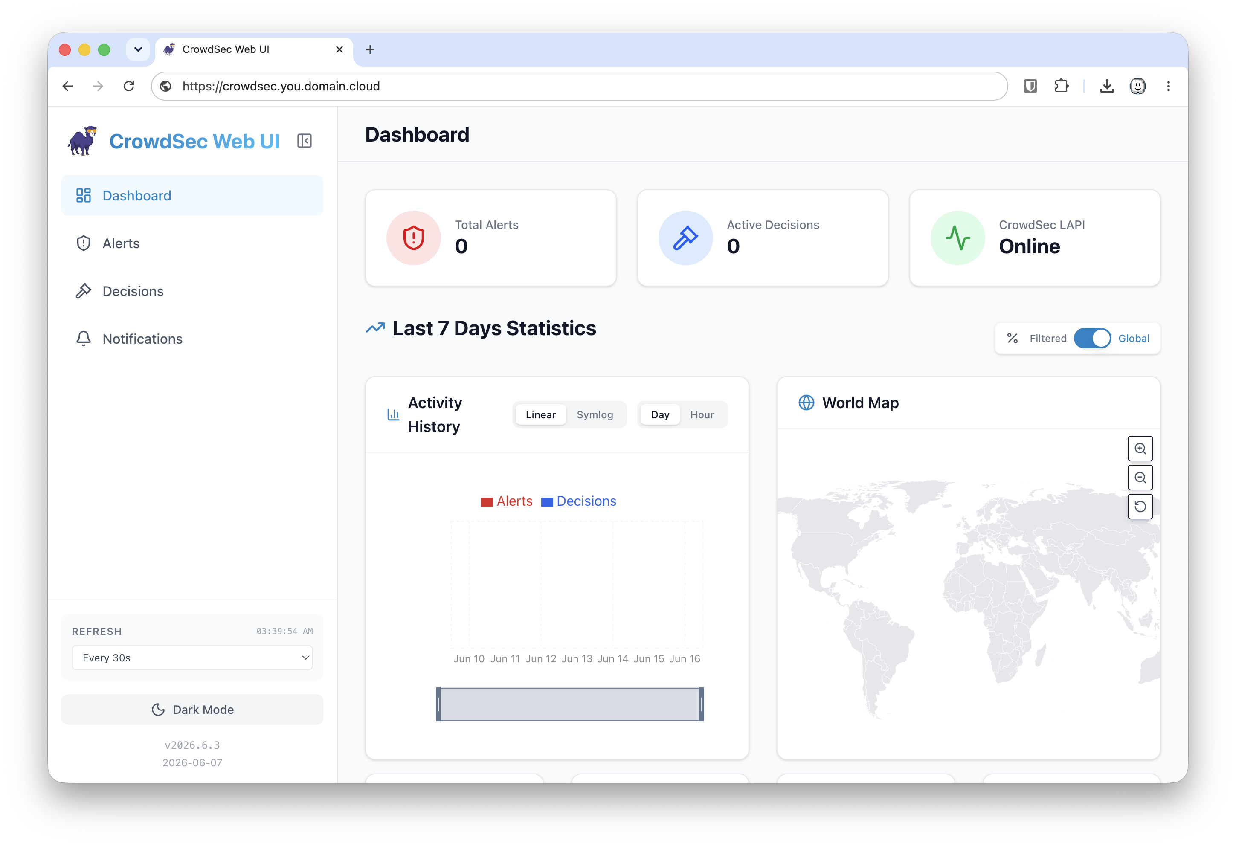Open the browser profile avatar icon
This screenshot has width=1236, height=846.
click(x=1137, y=86)
